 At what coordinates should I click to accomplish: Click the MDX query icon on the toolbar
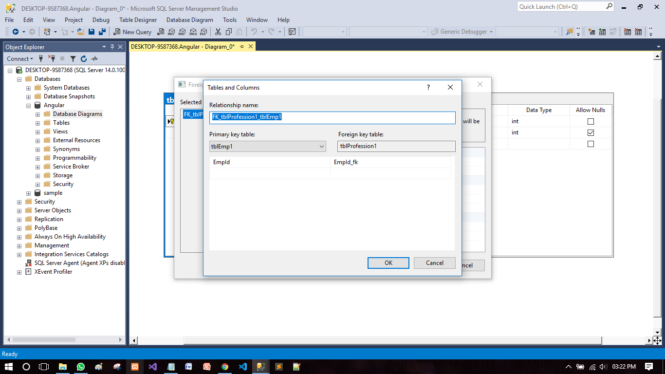pos(171,31)
